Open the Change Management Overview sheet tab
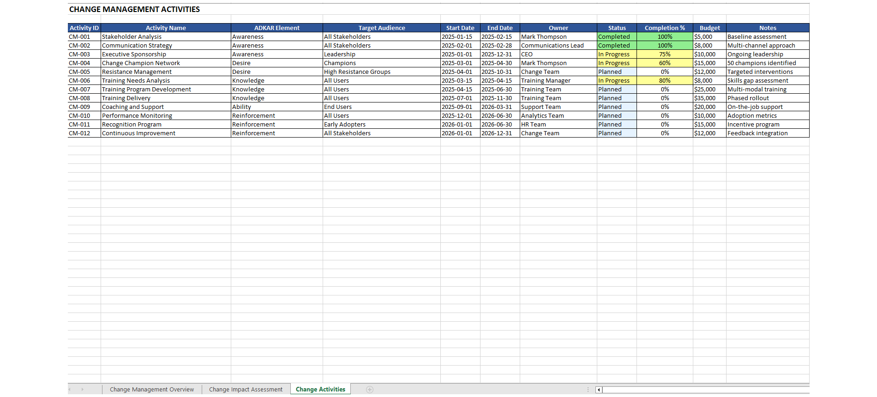Image resolution: width=877 pixels, height=397 pixels. point(152,390)
